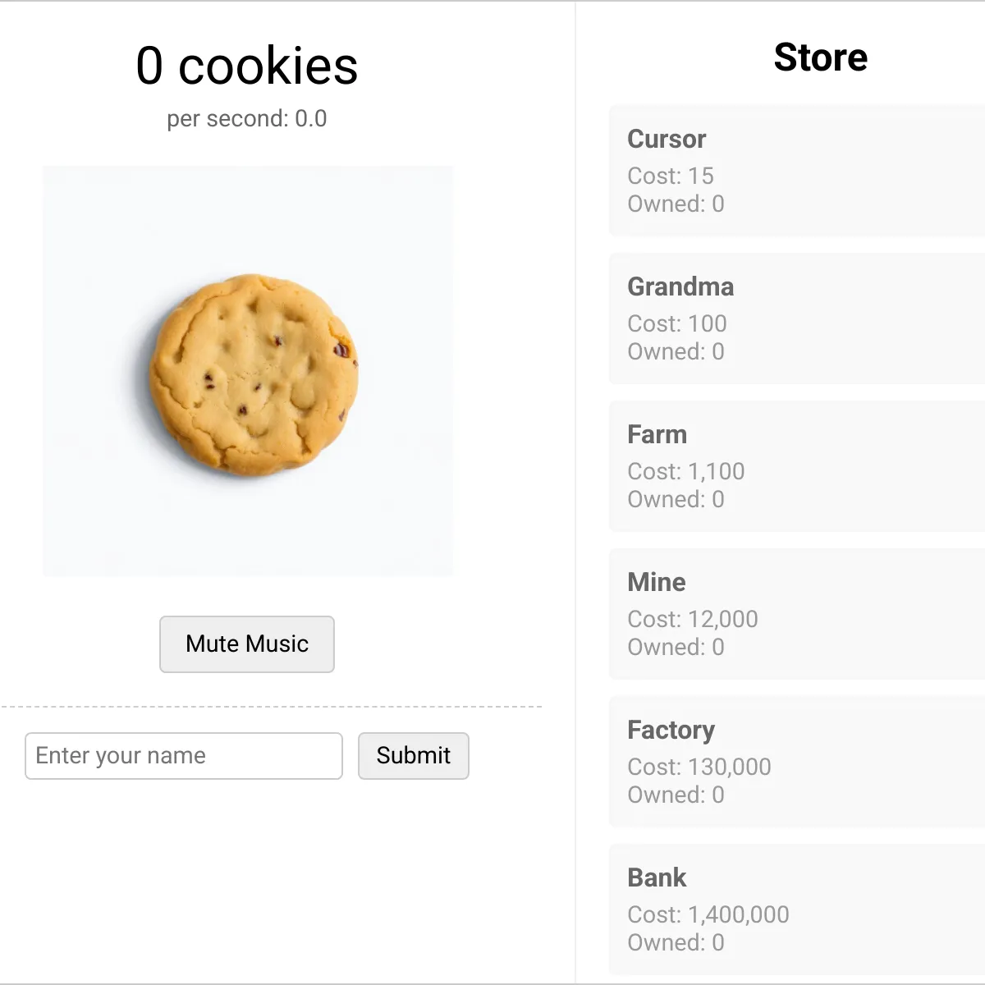Image resolution: width=985 pixels, height=985 pixels.
Task: Buy the Farm store item
Action: coord(797,466)
